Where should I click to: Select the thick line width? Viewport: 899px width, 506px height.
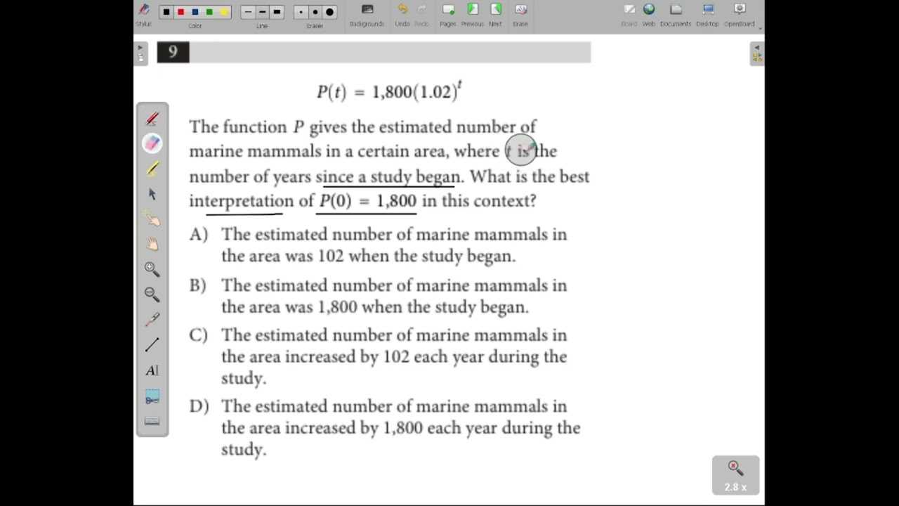click(x=277, y=12)
